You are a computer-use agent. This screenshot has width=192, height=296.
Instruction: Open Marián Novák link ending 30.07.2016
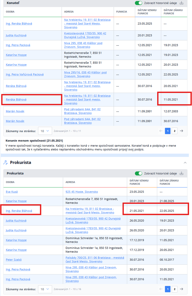pyautogui.click(x=15, y=121)
